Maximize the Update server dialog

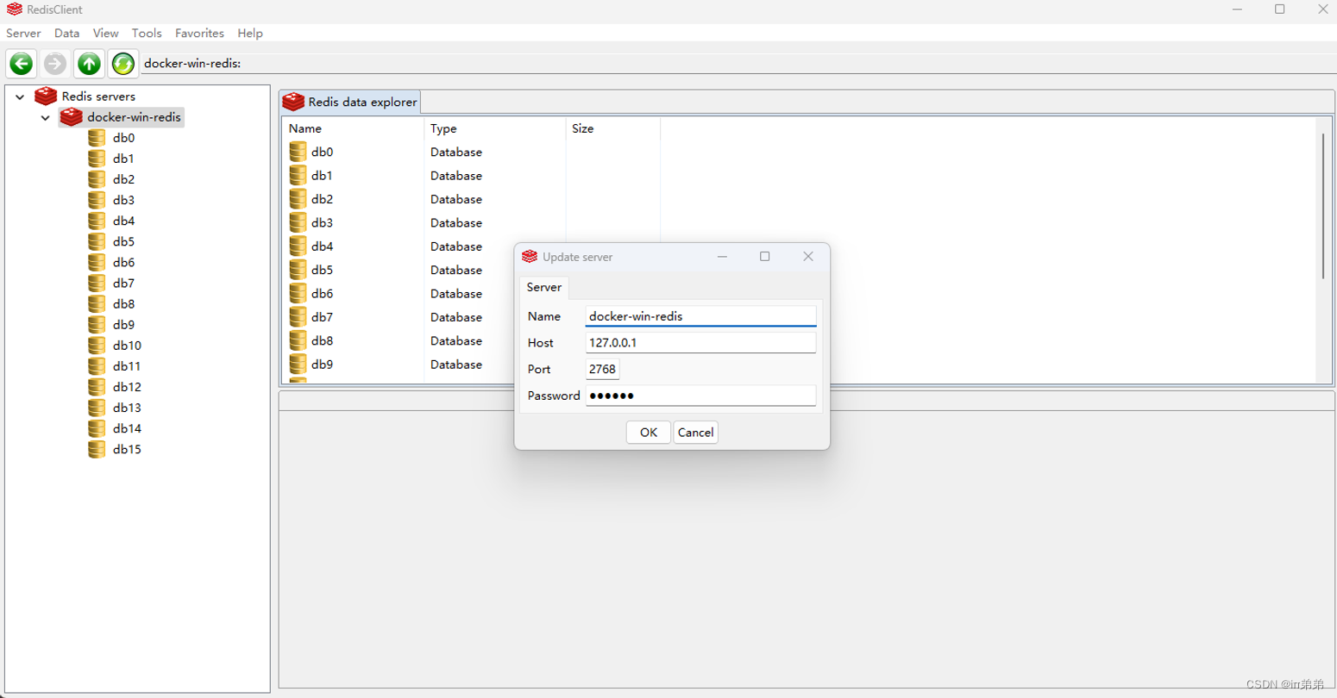pyautogui.click(x=764, y=257)
